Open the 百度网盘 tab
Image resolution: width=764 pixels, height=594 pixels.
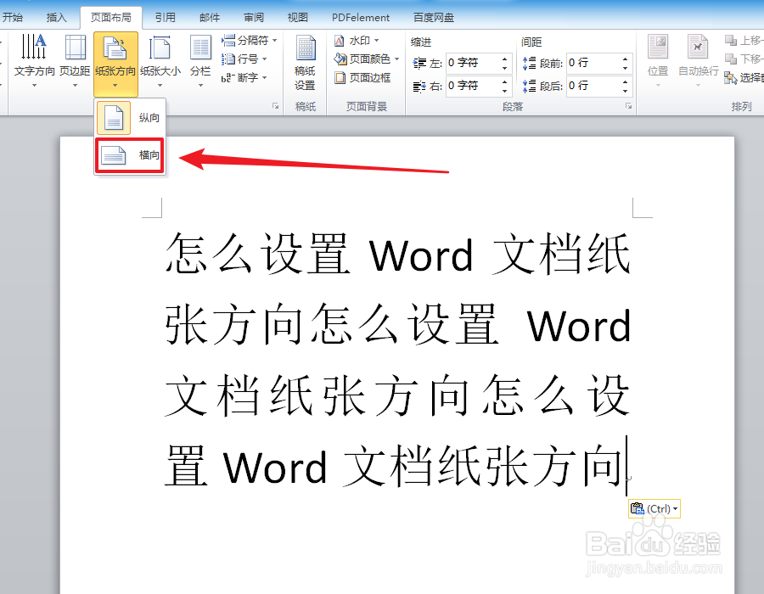pos(434,18)
